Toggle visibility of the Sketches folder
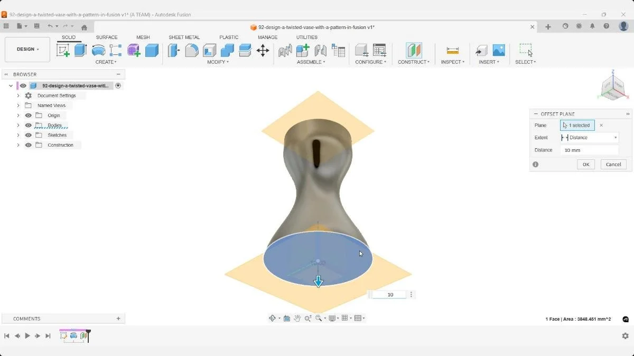The height and width of the screenshot is (356, 634). [x=28, y=135]
